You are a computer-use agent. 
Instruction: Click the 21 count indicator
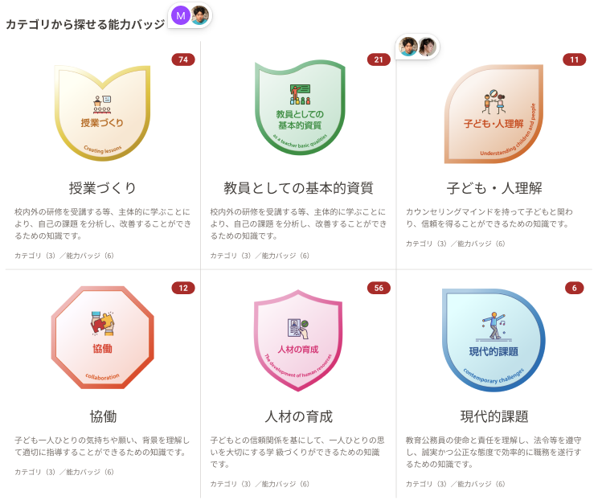tap(379, 59)
